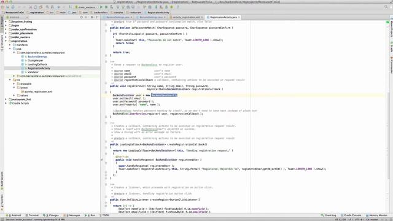
Task: Expand the order_success module
Action: (6, 37)
